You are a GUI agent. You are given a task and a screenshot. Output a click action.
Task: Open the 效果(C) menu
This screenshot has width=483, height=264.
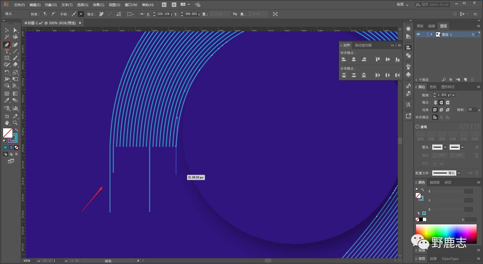pos(98,5)
